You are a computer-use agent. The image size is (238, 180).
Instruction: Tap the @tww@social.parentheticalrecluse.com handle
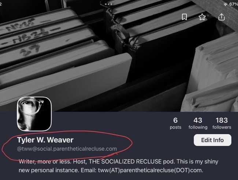point(67,149)
